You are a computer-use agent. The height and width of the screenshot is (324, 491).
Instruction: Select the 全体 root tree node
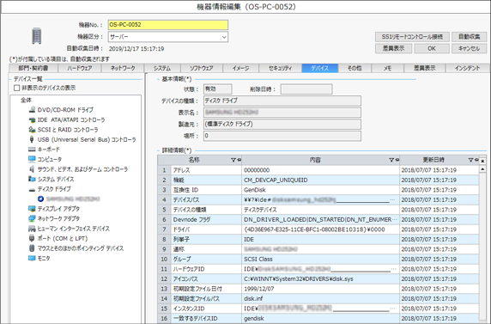click(26, 100)
